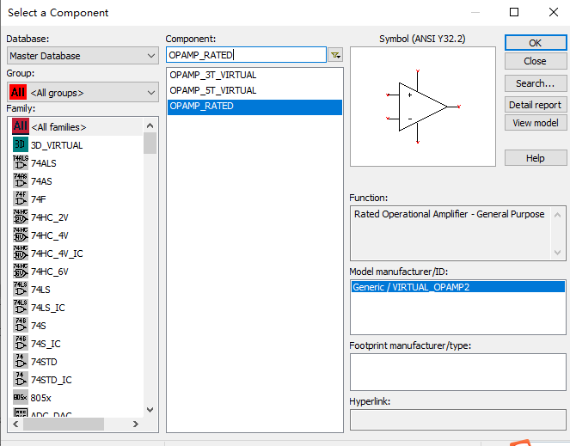Image resolution: width=570 pixels, height=446 pixels.
Task: Close the Select a Component window
Action: 554,12
